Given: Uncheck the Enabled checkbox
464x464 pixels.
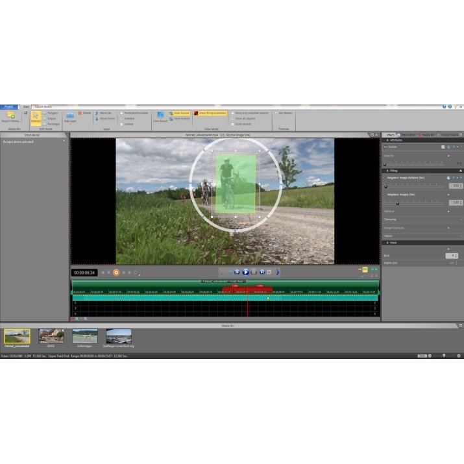Looking at the screenshot, I should click(x=121, y=118).
